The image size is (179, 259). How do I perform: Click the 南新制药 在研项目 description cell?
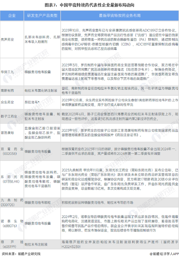pyautogui.click(x=120, y=90)
